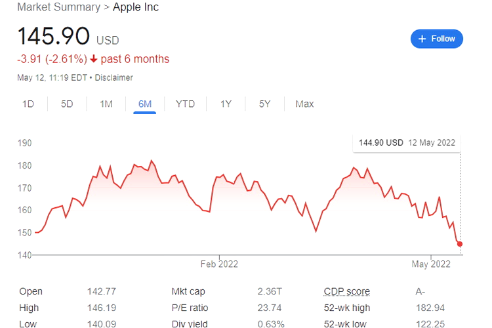This screenshot has width=492, height=328.
Task: Click the 144.90 USD chart tooltip
Action: 403,142
